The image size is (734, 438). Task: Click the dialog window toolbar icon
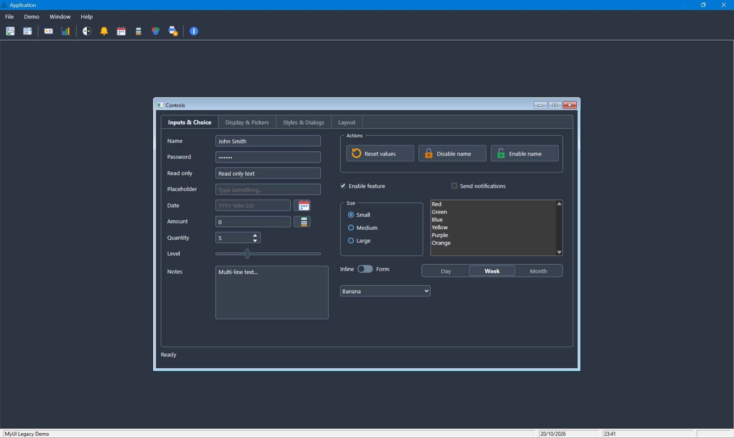[x=28, y=31]
